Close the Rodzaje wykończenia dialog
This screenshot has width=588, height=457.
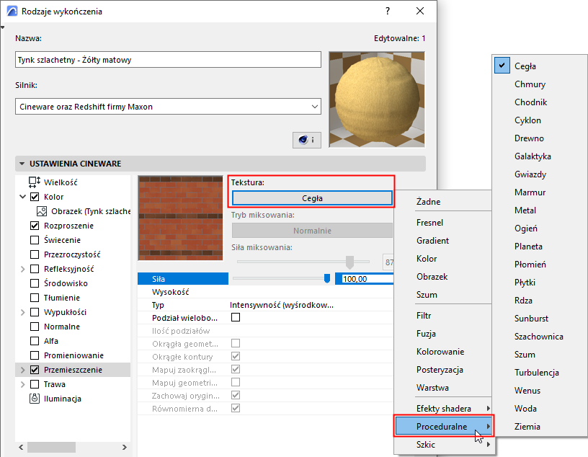tap(420, 12)
